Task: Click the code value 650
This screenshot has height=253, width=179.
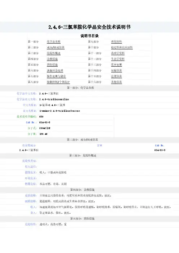Action: pyautogui.click(x=42, y=117)
